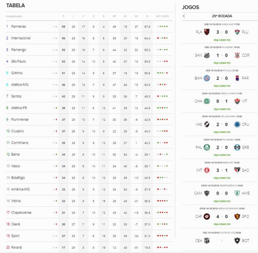Click the ÚLT. JOGOS column header
The image size is (258, 253).
pyautogui.click(x=162, y=16)
